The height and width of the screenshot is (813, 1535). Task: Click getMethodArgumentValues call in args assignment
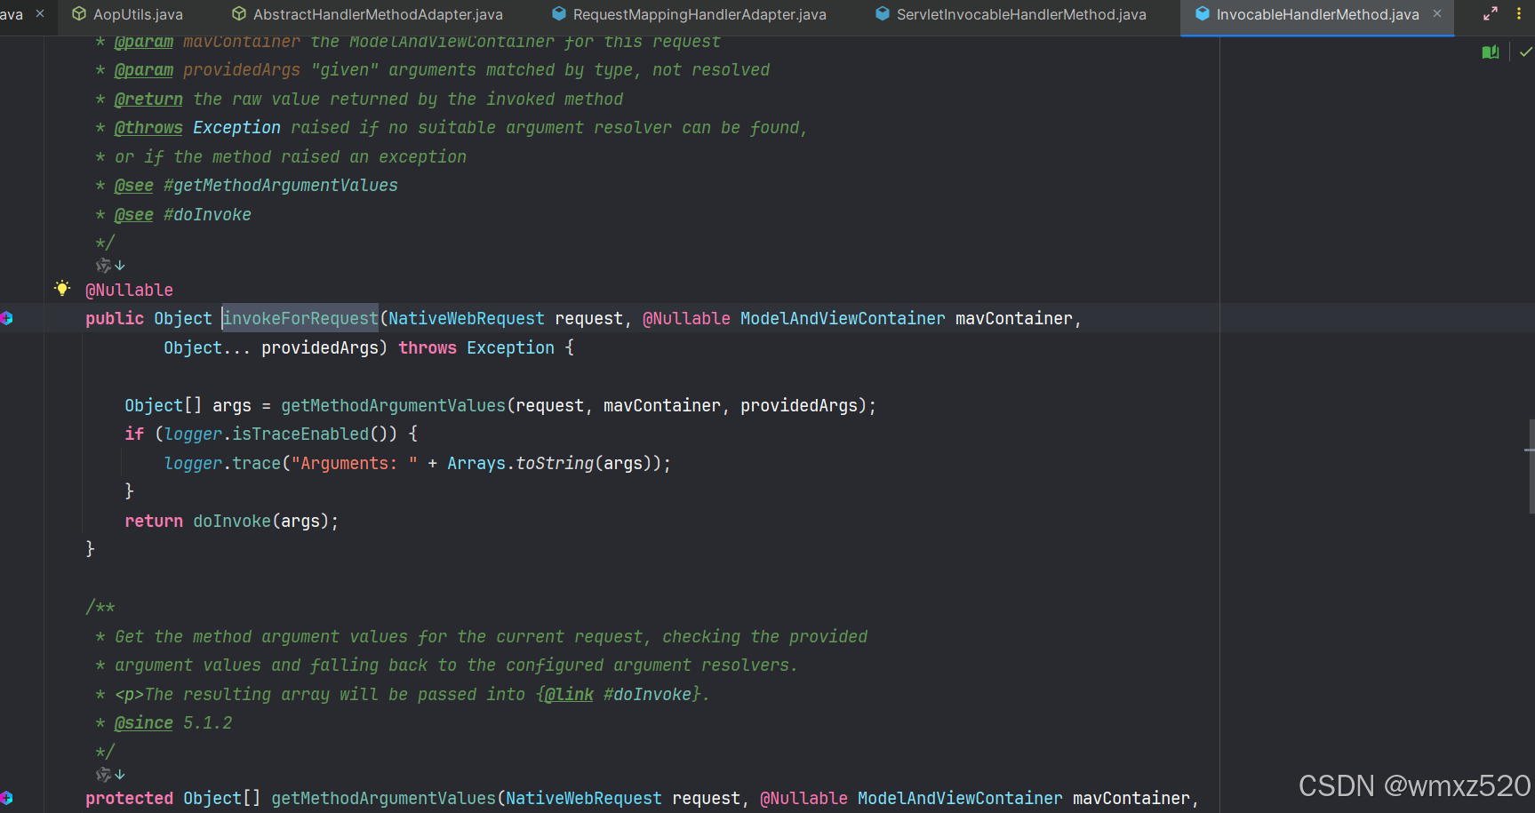pyautogui.click(x=394, y=406)
